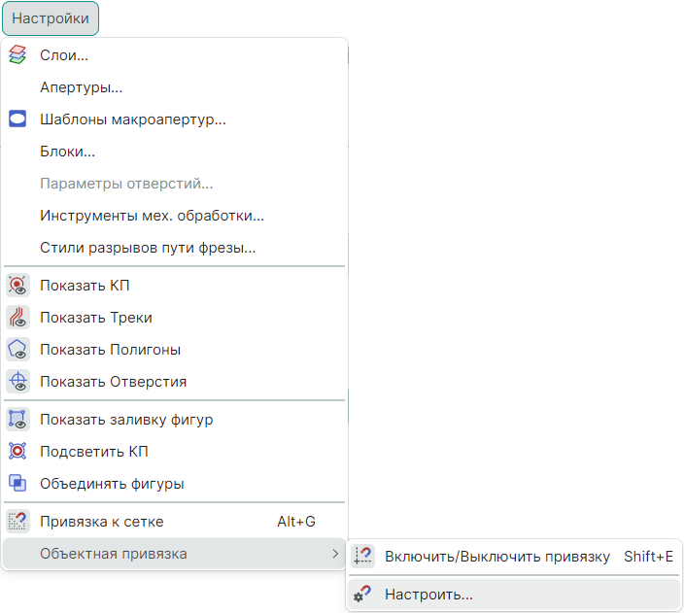Click the Shift+E shortcut text

649,557
